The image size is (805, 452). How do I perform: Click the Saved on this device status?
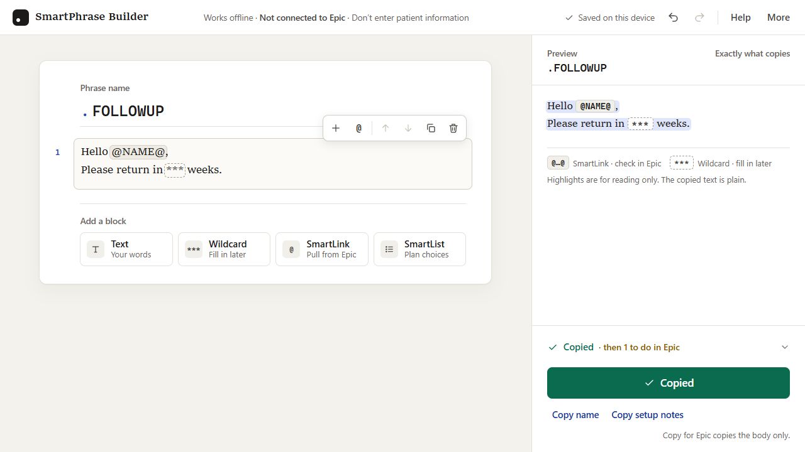coord(610,18)
